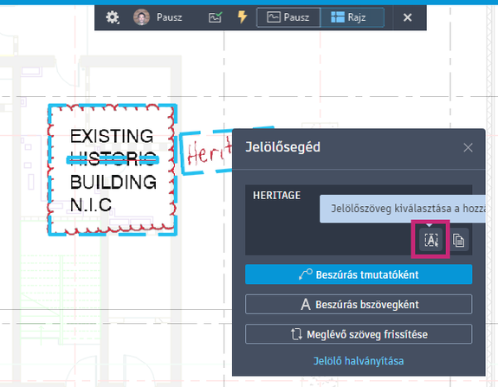Close the Jelölősegéd panel
The width and height of the screenshot is (498, 387).
468,147
